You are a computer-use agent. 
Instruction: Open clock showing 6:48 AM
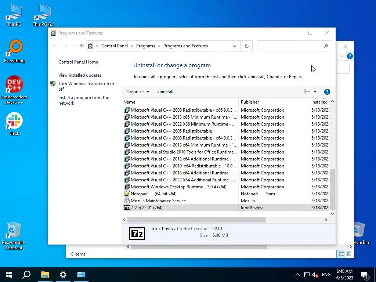344,275
